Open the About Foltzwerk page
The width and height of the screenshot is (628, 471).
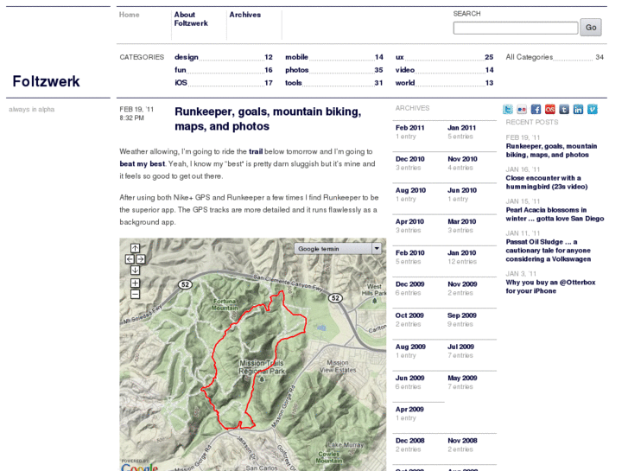coord(191,19)
